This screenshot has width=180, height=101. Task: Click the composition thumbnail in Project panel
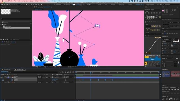coord(6,12)
